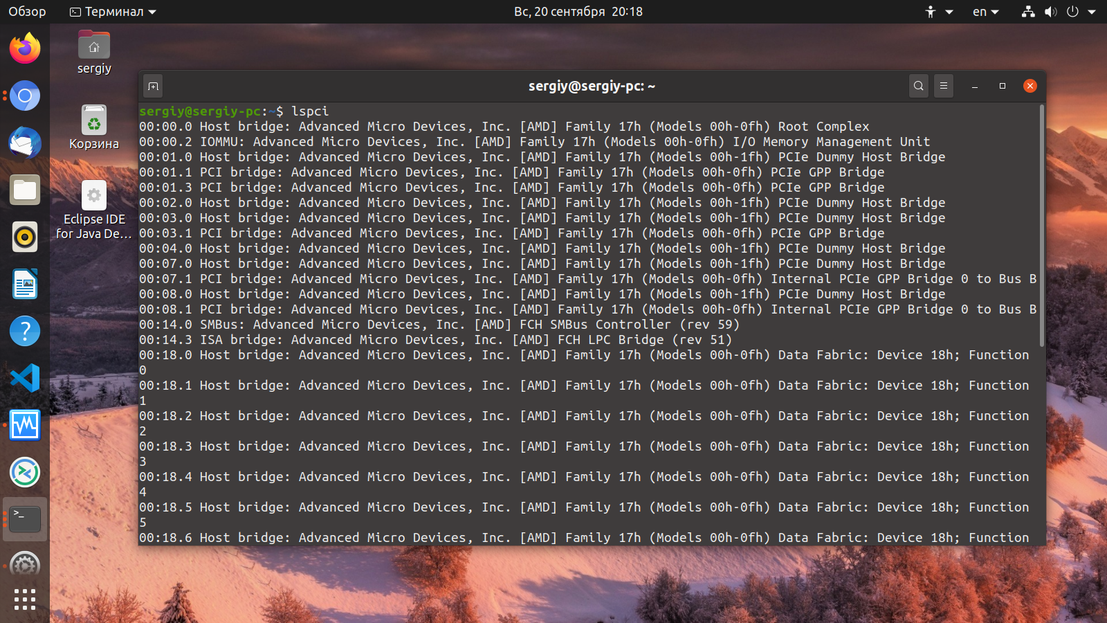Screen dimensions: 1107x623
Task: Open the accessibility menu
Action: click(x=939, y=11)
